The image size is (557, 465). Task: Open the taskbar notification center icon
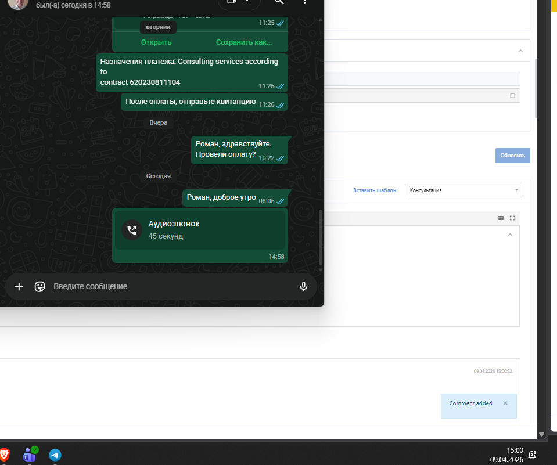pos(532,455)
